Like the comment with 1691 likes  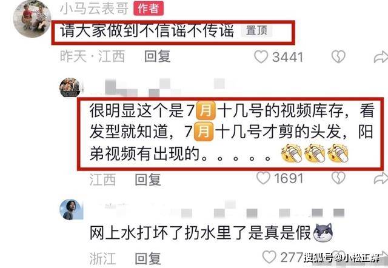(263, 178)
